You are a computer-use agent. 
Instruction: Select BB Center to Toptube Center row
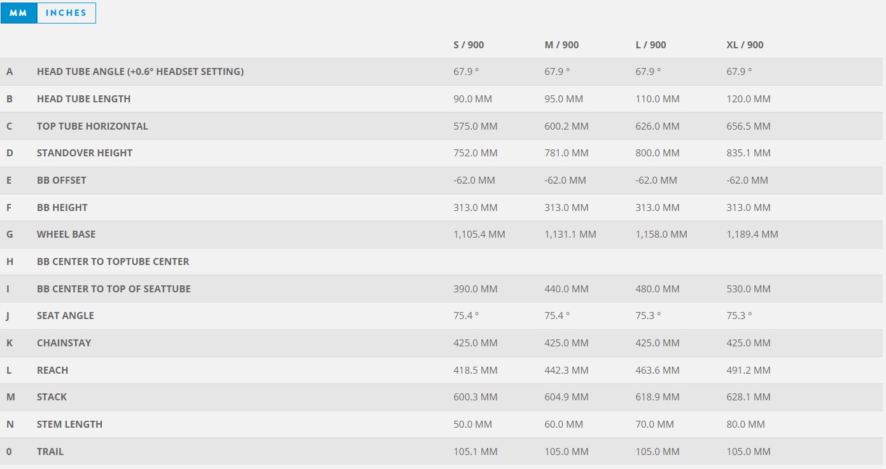click(x=113, y=262)
